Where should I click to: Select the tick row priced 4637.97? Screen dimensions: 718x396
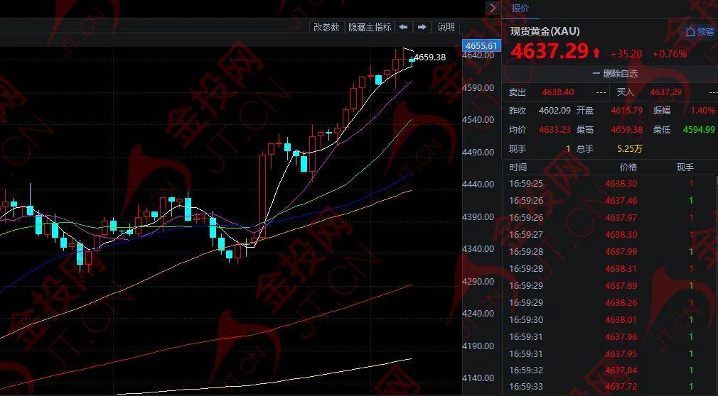click(609, 218)
